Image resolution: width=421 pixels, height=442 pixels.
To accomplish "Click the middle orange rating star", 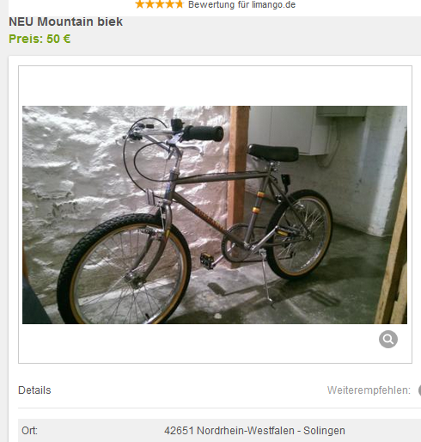I will (159, 4).
